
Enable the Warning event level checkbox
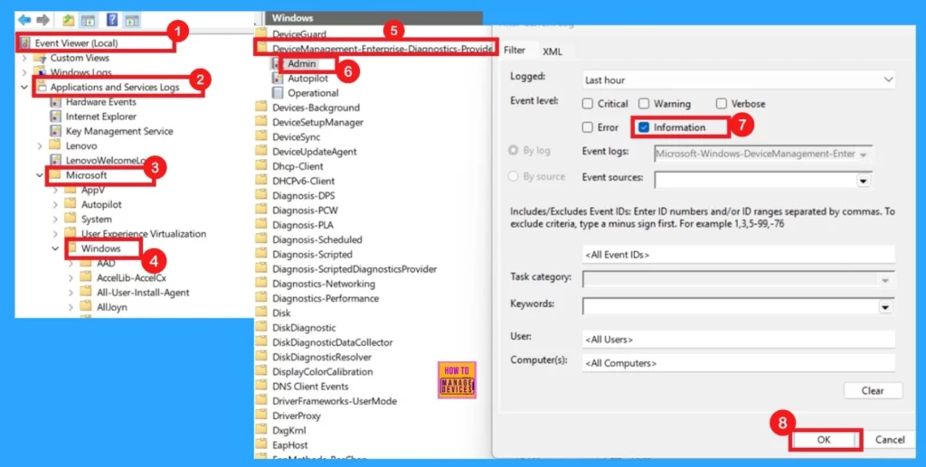click(x=644, y=104)
